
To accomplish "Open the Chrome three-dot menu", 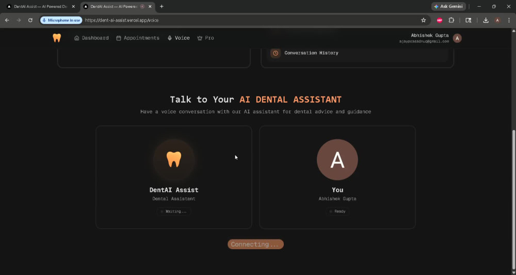I will pyautogui.click(x=509, y=20).
